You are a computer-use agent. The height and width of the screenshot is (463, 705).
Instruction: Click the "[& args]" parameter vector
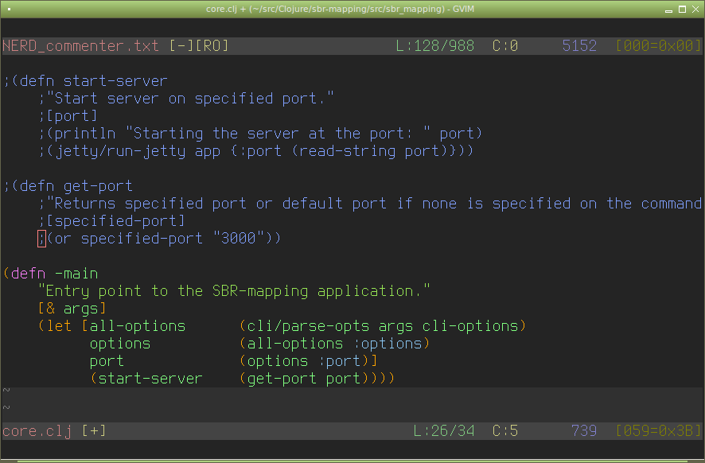pos(72,309)
